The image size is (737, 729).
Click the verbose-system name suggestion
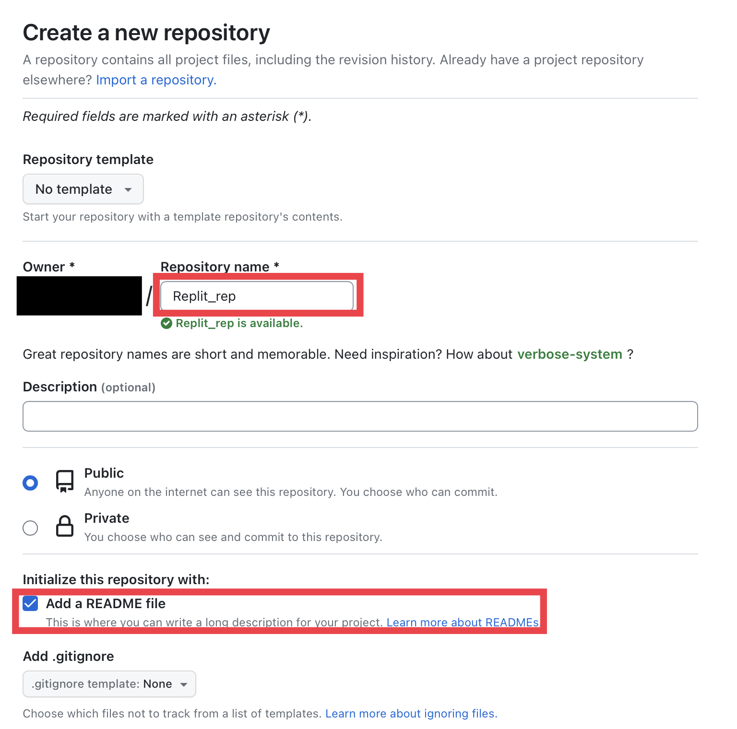(x=569, y=354)
